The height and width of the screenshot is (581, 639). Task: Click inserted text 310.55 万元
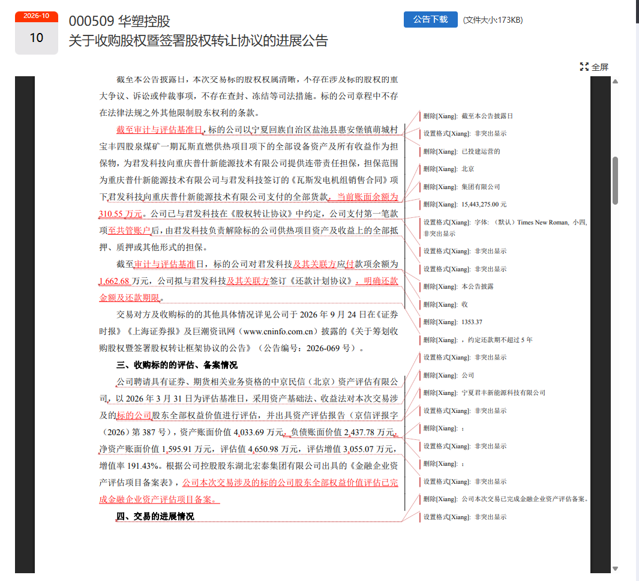[x=121, y=214]
